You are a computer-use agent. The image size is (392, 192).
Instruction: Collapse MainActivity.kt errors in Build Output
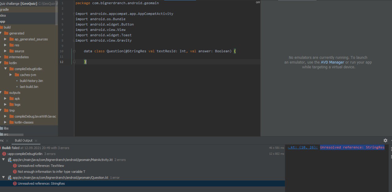[4, 160]
